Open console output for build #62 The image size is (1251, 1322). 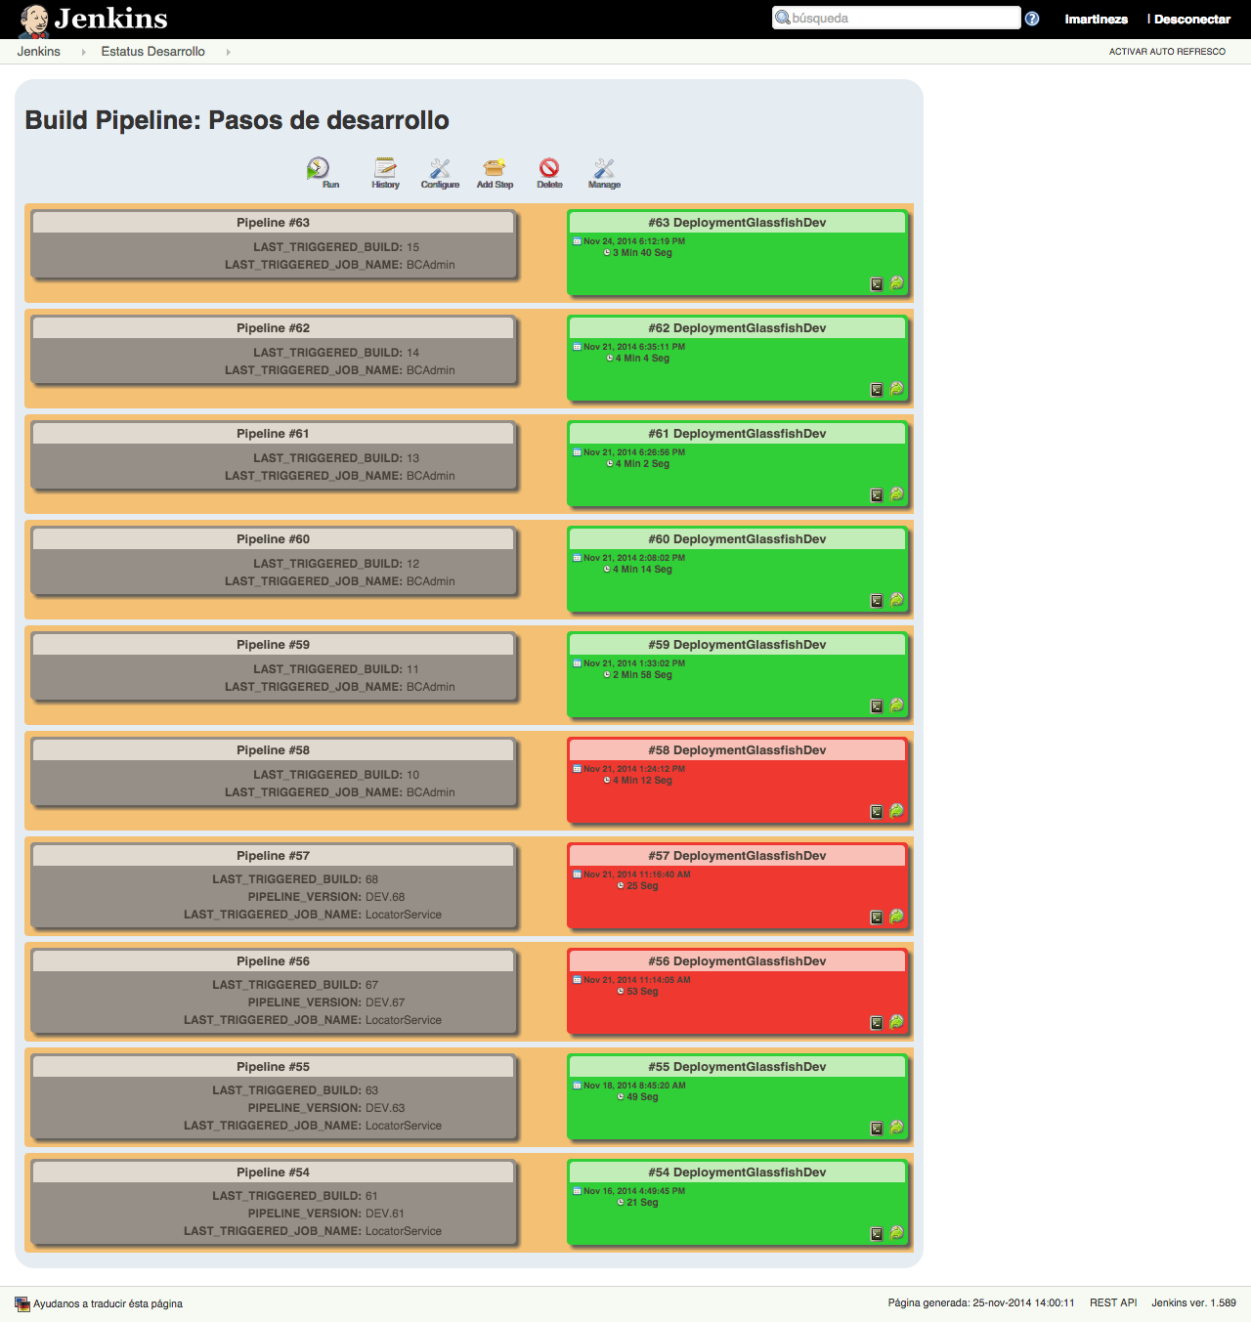877,390
